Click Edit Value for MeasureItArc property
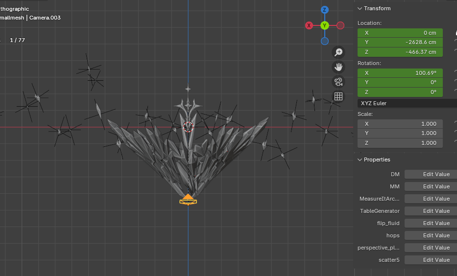Viewport: 457px width, 276px height. 431,199
